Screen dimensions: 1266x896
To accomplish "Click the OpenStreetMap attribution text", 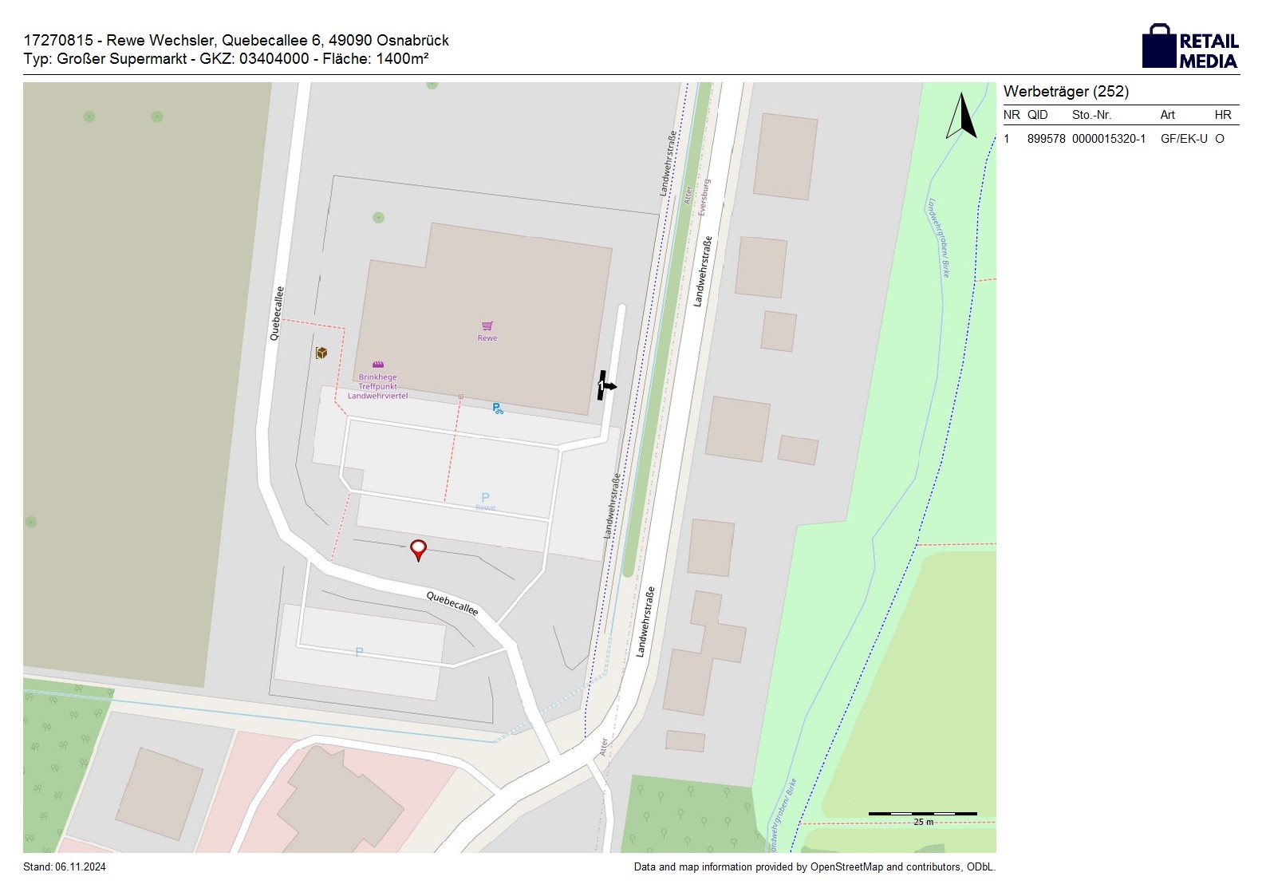I will [814, 867].
